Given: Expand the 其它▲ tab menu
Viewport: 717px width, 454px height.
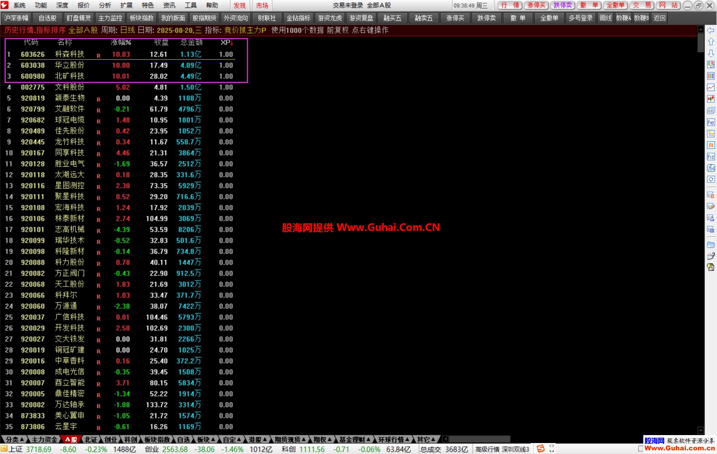Looking at the screenshot, I should [426, 439].
